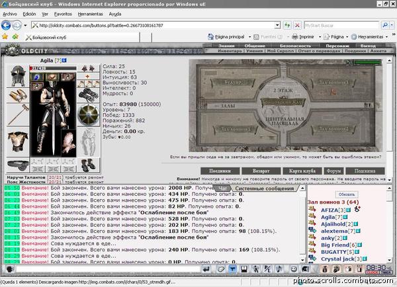Click the character info icon next to Agila[7]
This screenshot has width=397, height=287.
tap(64, 60)
